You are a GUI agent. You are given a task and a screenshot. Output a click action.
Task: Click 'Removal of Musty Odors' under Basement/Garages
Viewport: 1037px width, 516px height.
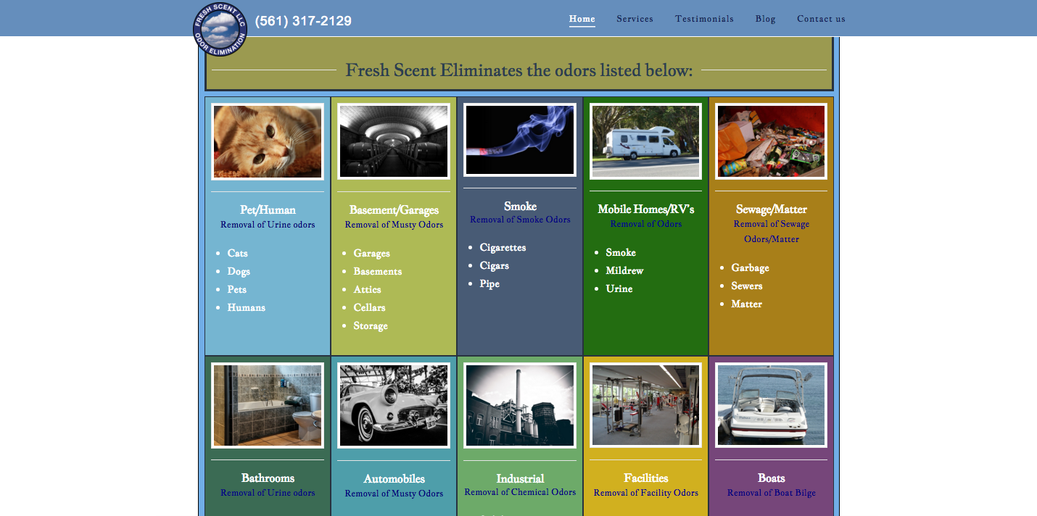394,225
